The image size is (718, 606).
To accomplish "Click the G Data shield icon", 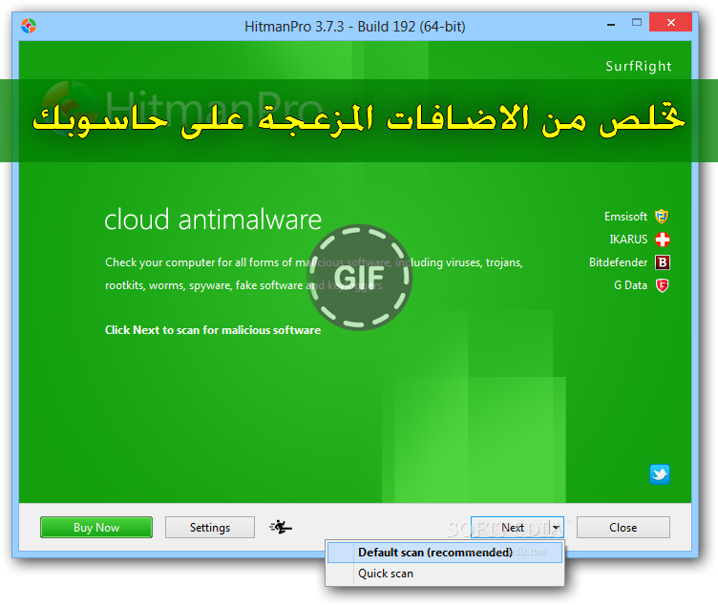I will click(662, 285).
